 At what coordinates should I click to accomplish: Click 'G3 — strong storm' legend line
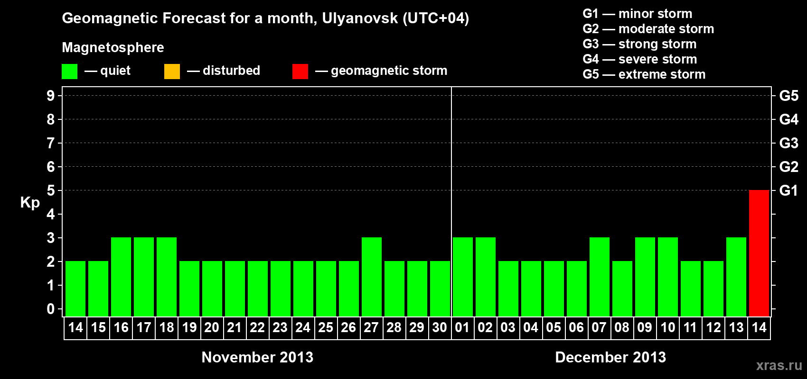pos(640,44)
